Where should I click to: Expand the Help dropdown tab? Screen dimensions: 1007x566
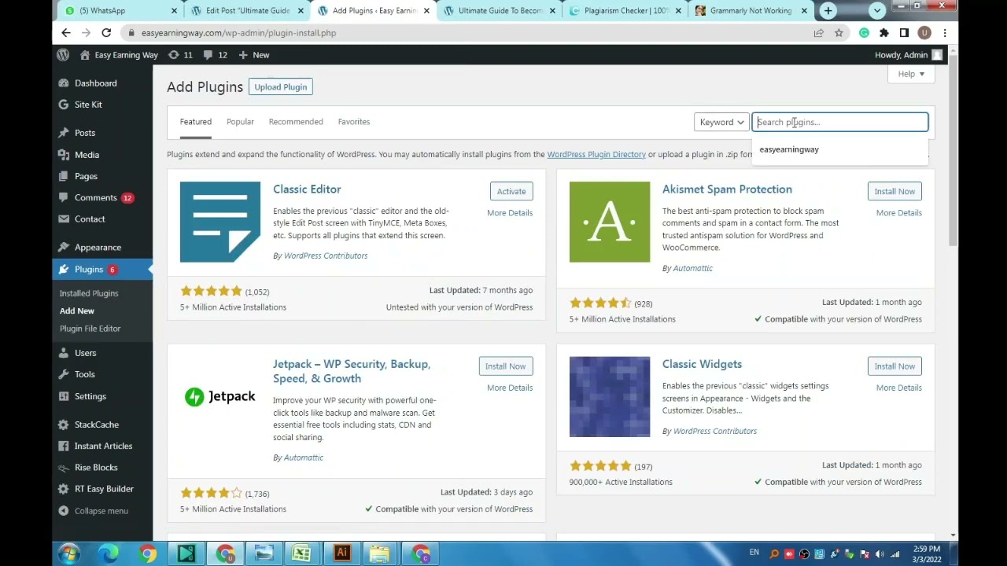click(x=911, y=74)
